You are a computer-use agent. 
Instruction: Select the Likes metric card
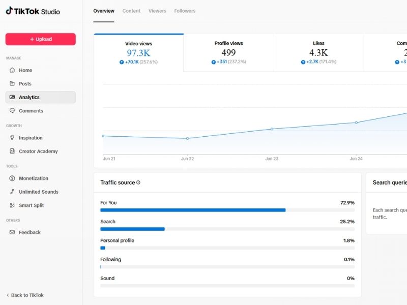(x=319, y=53)
